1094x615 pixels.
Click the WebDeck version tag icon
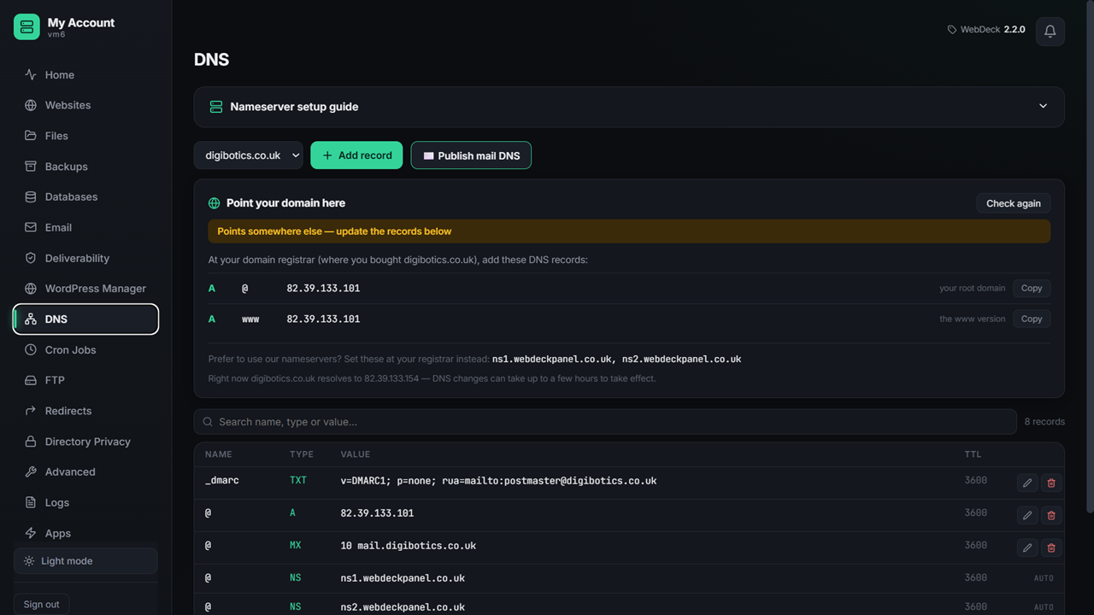pyautogui.click(x=952, y=30)
